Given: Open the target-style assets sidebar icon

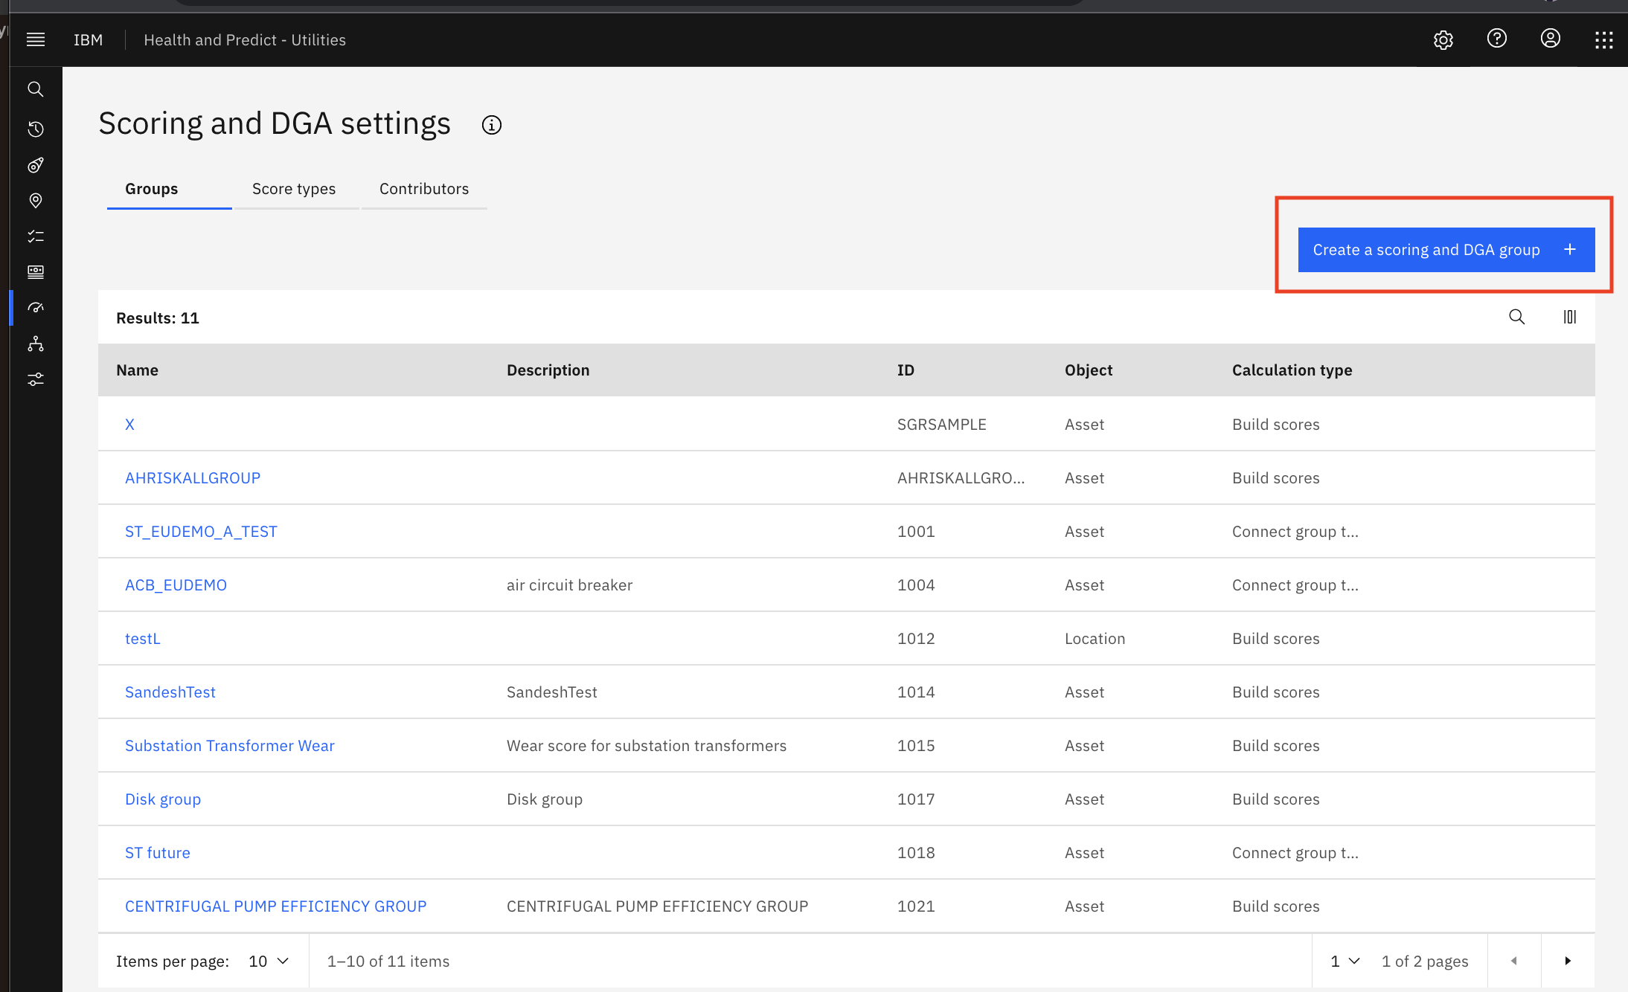Looking at the screenshot, I should (x=36, y=165).
